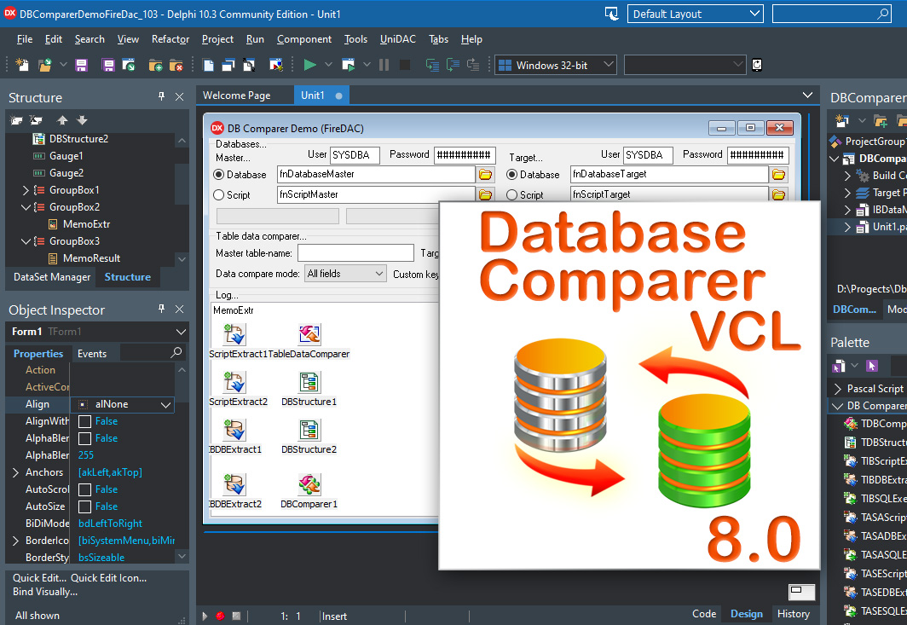Collapse the DB Comparer palette category
This screenshot has width=907, height=625.
(838, 405)
